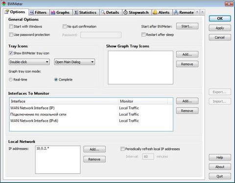Image resolution: width=235 pixels, height=183 pixels.
Task: Switch to the Graphs tab
Action: 61,12
